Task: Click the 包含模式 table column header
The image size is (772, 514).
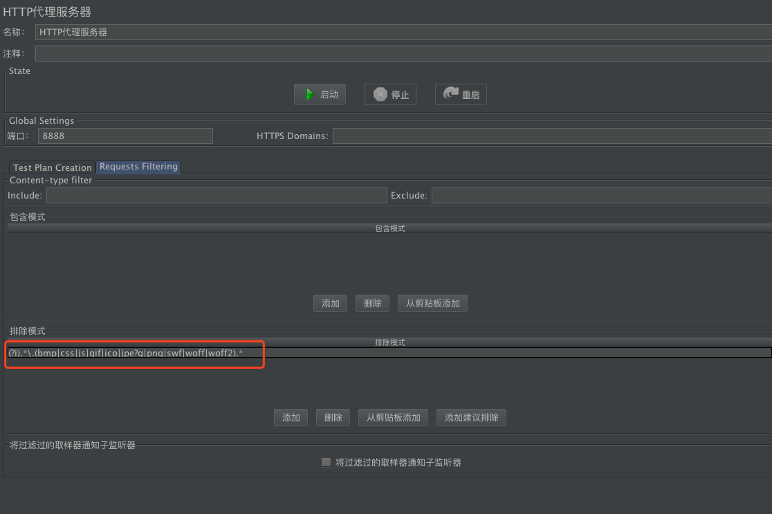Action: click(x=389, y=228)
